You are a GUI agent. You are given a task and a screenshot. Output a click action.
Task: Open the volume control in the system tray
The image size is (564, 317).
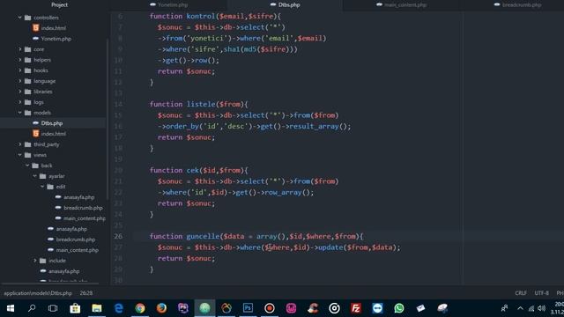(541, 308)
